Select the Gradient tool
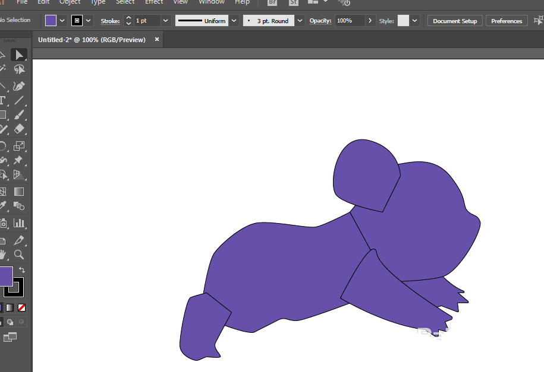 (x=19, y=191)
